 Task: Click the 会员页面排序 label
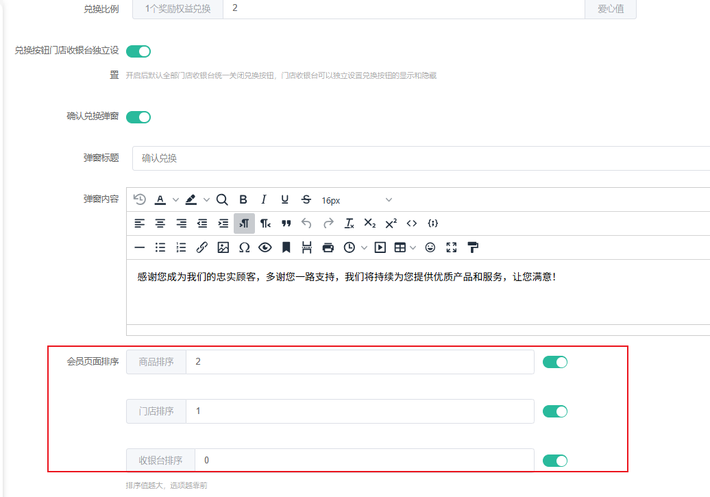[x=93, y=361]
